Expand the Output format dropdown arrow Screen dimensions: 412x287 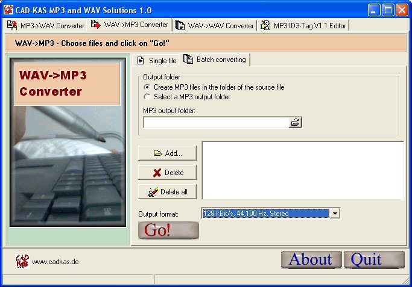(x=335, y=214)
